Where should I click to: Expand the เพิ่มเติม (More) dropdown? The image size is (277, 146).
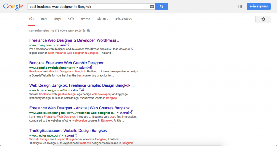point(103,19)
